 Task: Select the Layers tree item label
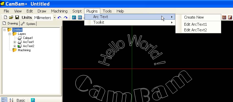pos(22,34)
